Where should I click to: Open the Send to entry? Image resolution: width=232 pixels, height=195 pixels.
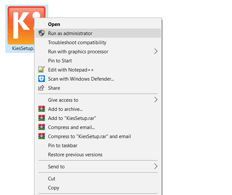tap(98, 167)
